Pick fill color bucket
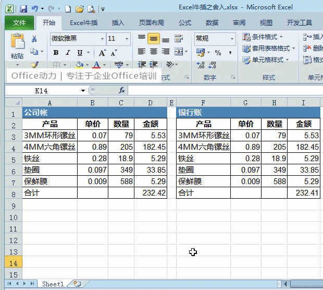Image resolution: width=323 pixels, height=290 pixels. click(x=80, y=65)
